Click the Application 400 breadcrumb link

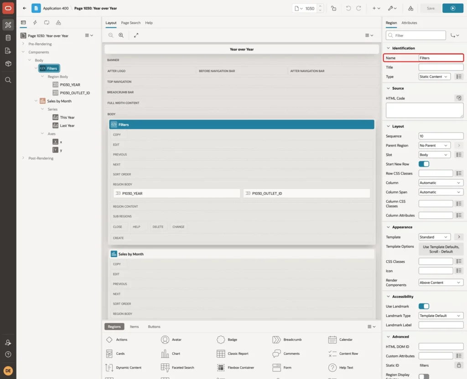[x=56, y=8]
